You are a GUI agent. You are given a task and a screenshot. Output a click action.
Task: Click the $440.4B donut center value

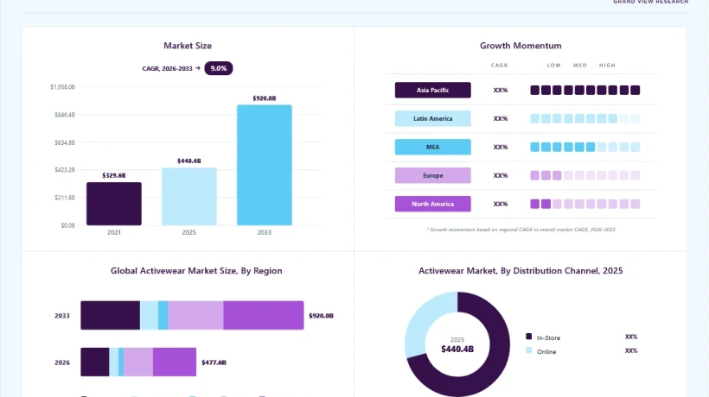click(457, 349)
